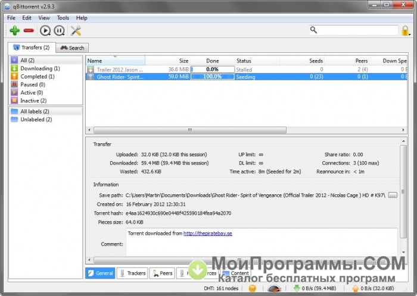This screenshot has height=296, width=417.
Task: Select the Ghost Rider- Spirit torrent row
Action: [247, 77]
